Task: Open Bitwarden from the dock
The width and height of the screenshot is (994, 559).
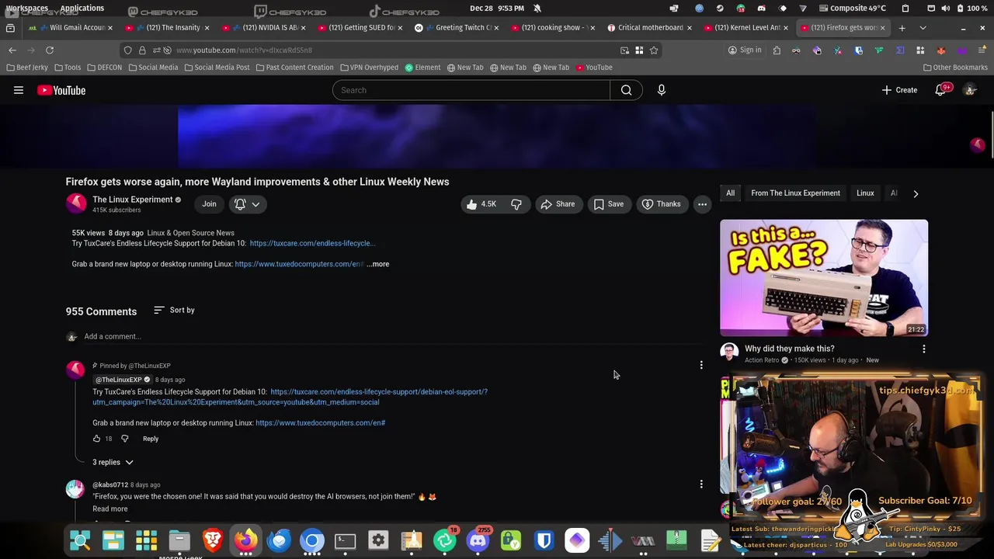Action: coord(544,540)
